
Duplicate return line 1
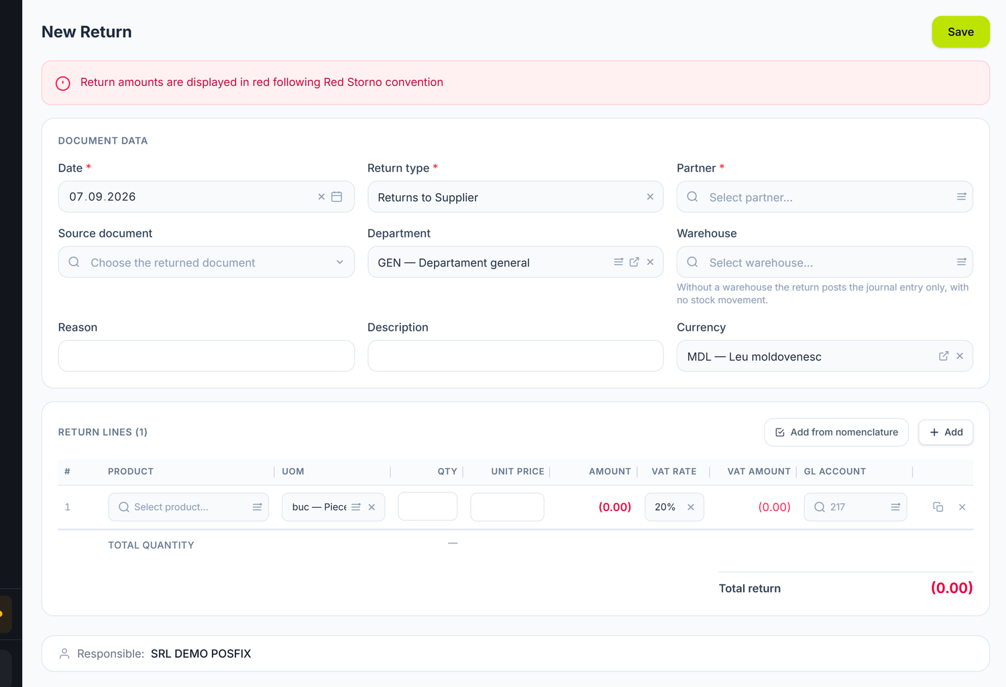click(x=938, y=507)
